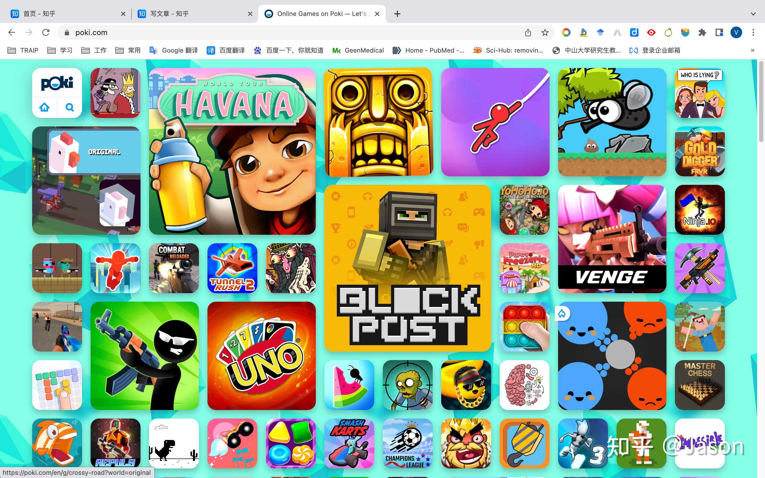The image size is (765, 478).
Task: Reload the page
Action: pos(46,33)
